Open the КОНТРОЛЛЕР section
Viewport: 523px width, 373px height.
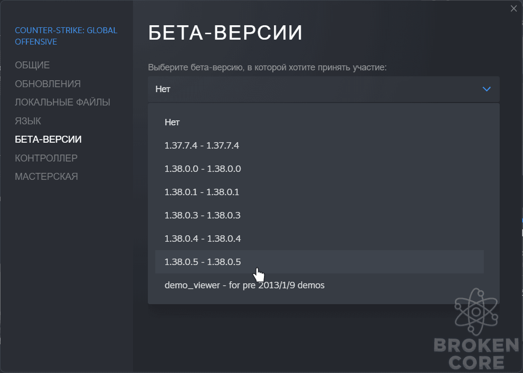(46, 158)
